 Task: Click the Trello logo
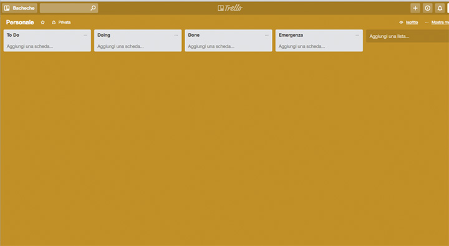pyautogui.click(x=230, y=8)
